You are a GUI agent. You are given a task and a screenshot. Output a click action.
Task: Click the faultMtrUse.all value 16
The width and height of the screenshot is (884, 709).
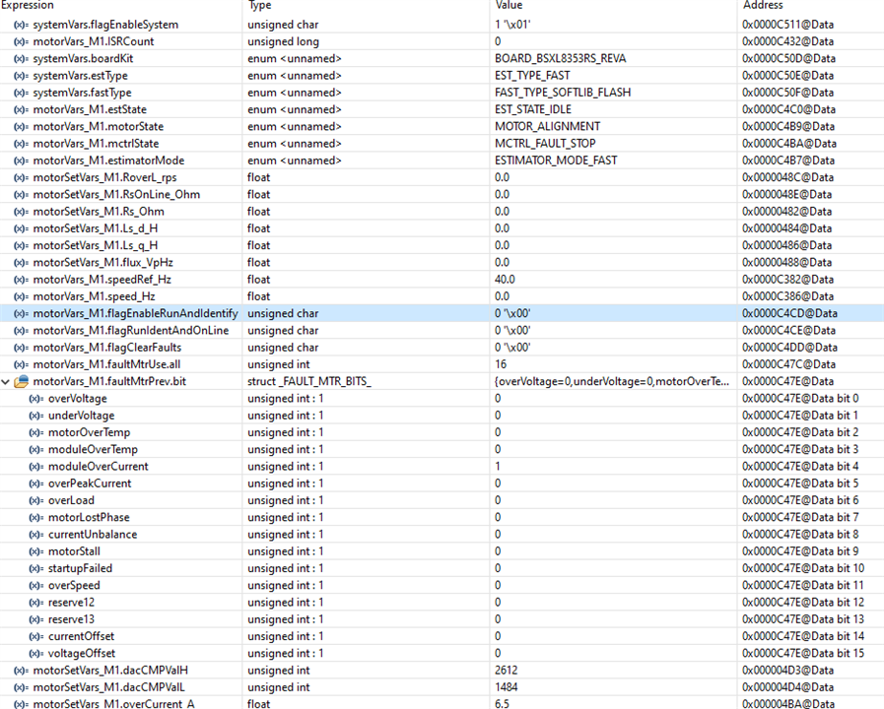[501, 364]
